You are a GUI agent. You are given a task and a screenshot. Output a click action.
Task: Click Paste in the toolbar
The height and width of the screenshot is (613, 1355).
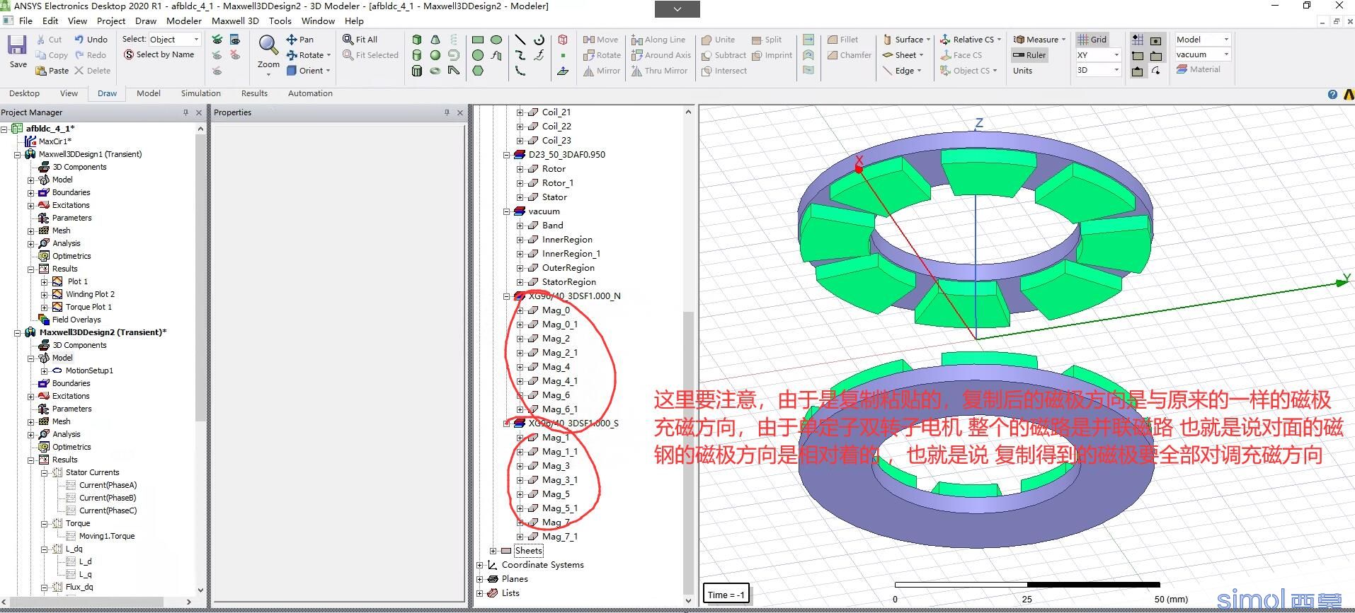click(52, 71)
